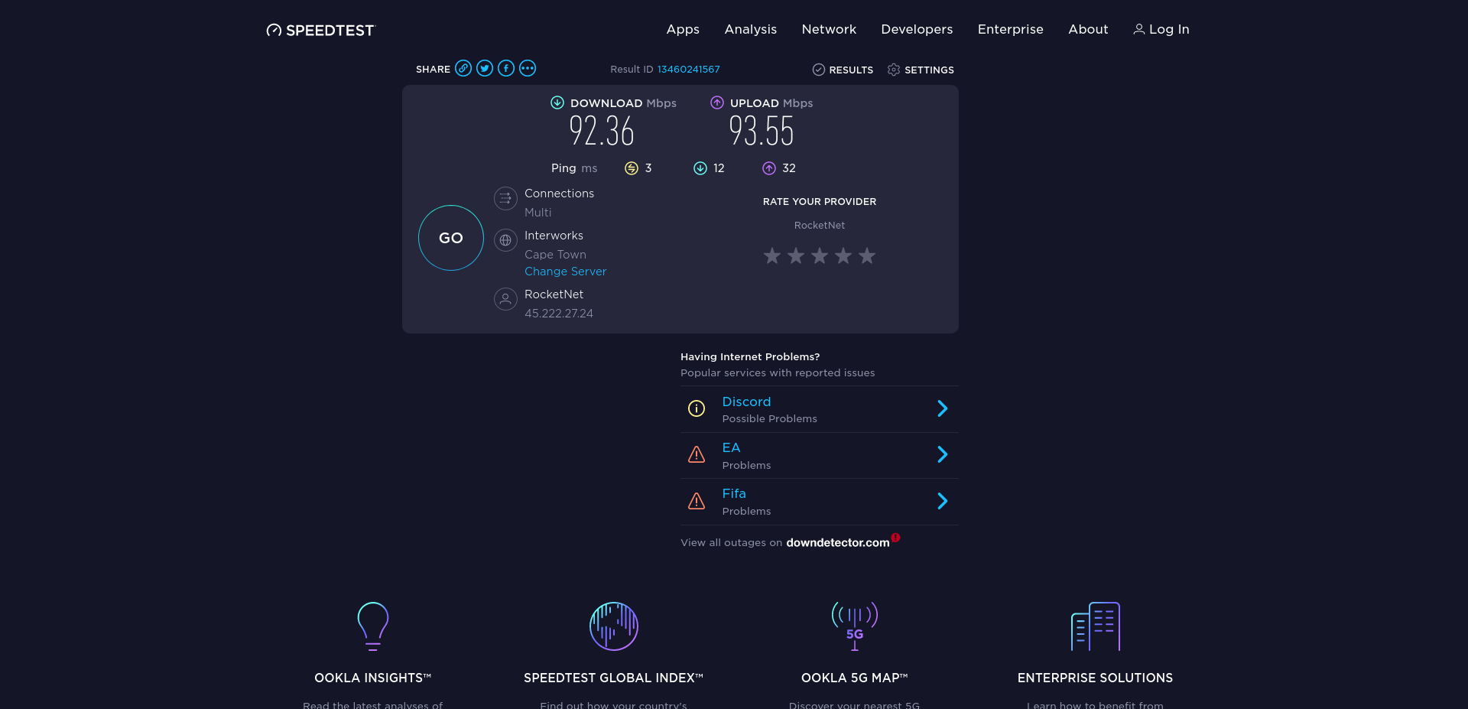Click the download ping icon
This screenshot has width=1468, height=709.
(x=700, y=168)
